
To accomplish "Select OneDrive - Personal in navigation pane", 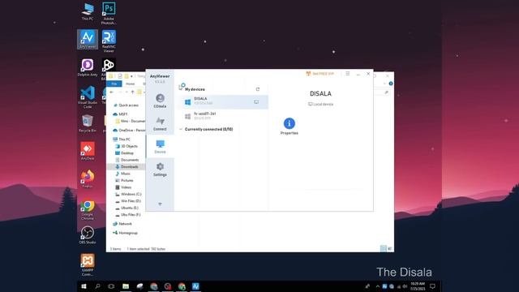I will point(129,130).
